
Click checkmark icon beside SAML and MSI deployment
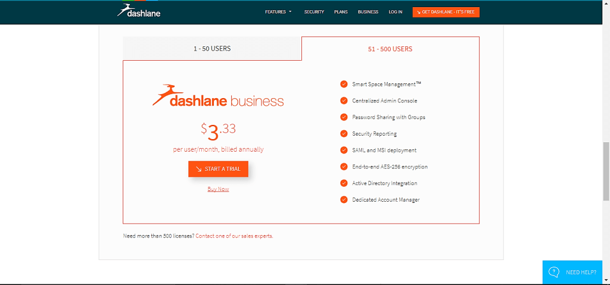coord(344,150)
